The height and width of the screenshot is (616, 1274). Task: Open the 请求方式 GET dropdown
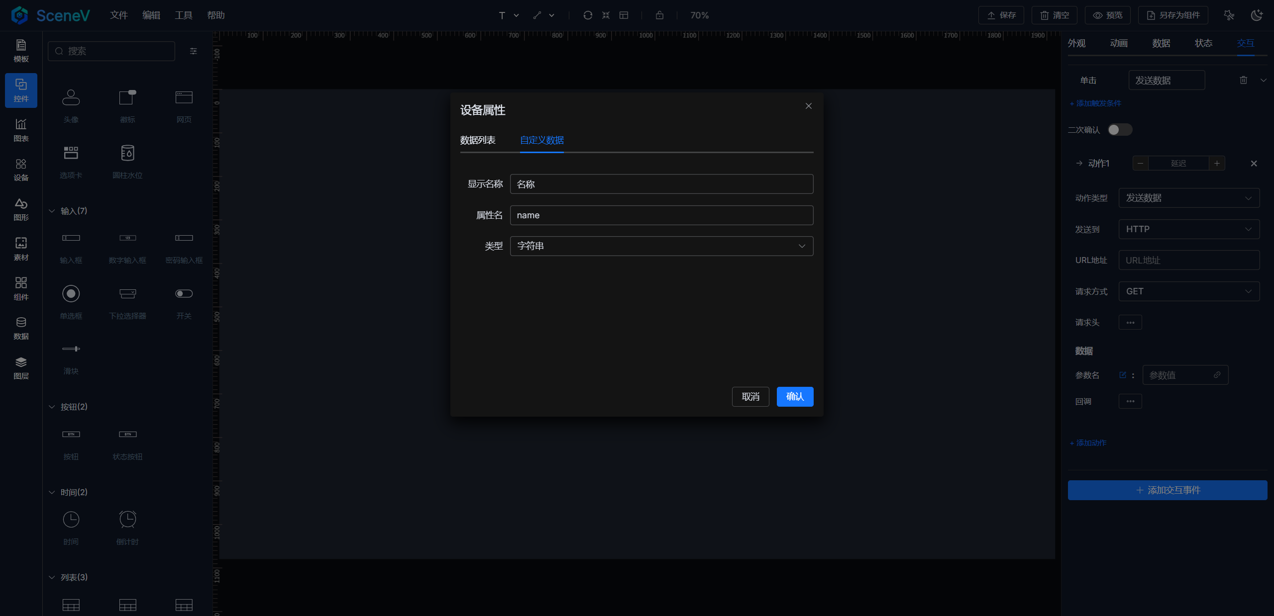coord(1189,291)
